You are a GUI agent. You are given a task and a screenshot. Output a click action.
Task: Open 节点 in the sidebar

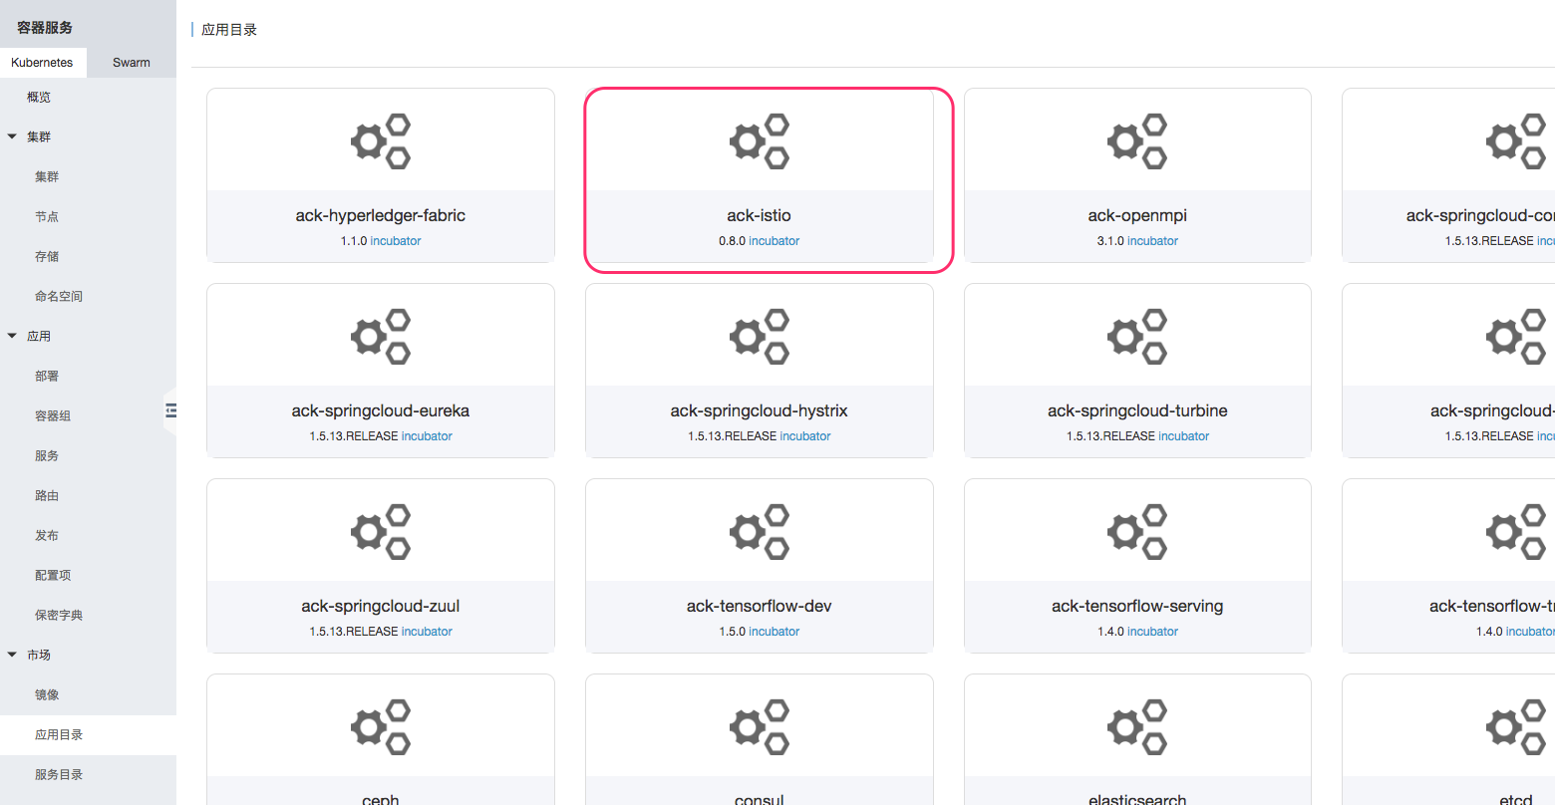47,216
